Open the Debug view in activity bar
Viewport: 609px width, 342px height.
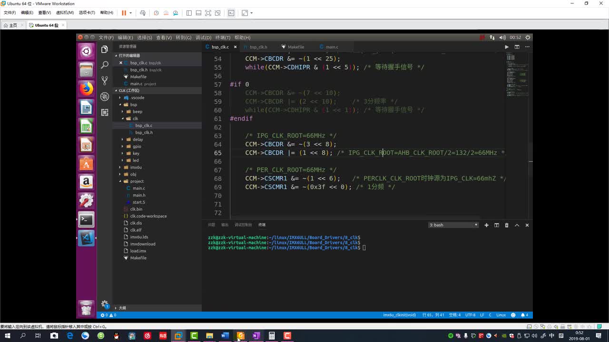[x=105, y=96]
